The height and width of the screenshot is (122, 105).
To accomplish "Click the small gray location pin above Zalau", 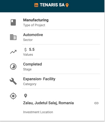I will 26,96.
